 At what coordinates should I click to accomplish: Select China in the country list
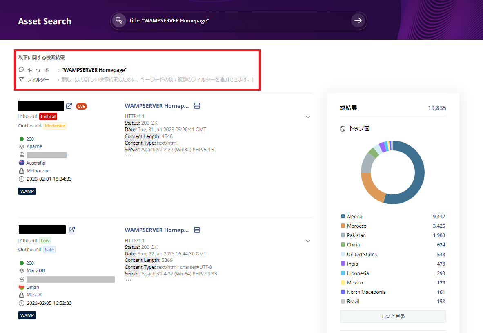(353, 245)
